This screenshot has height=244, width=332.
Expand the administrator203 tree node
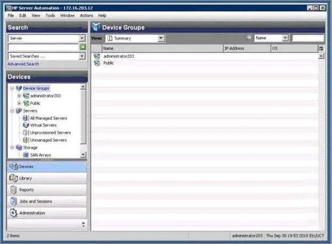coord(19,96)
